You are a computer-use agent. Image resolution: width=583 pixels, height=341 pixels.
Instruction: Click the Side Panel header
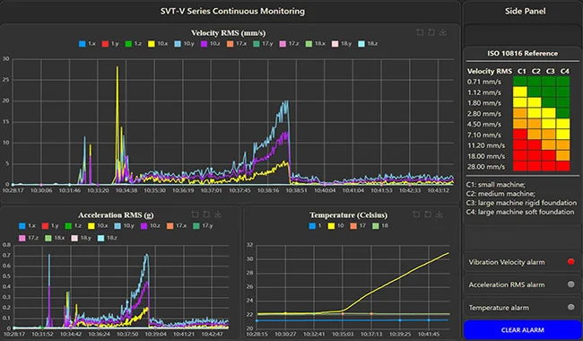525,11
